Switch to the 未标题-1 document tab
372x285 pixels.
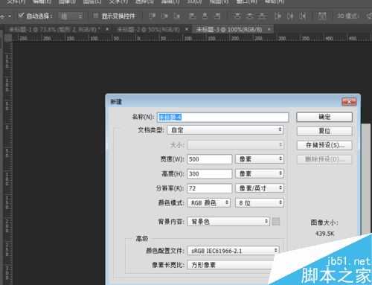(x=54, y=30)
